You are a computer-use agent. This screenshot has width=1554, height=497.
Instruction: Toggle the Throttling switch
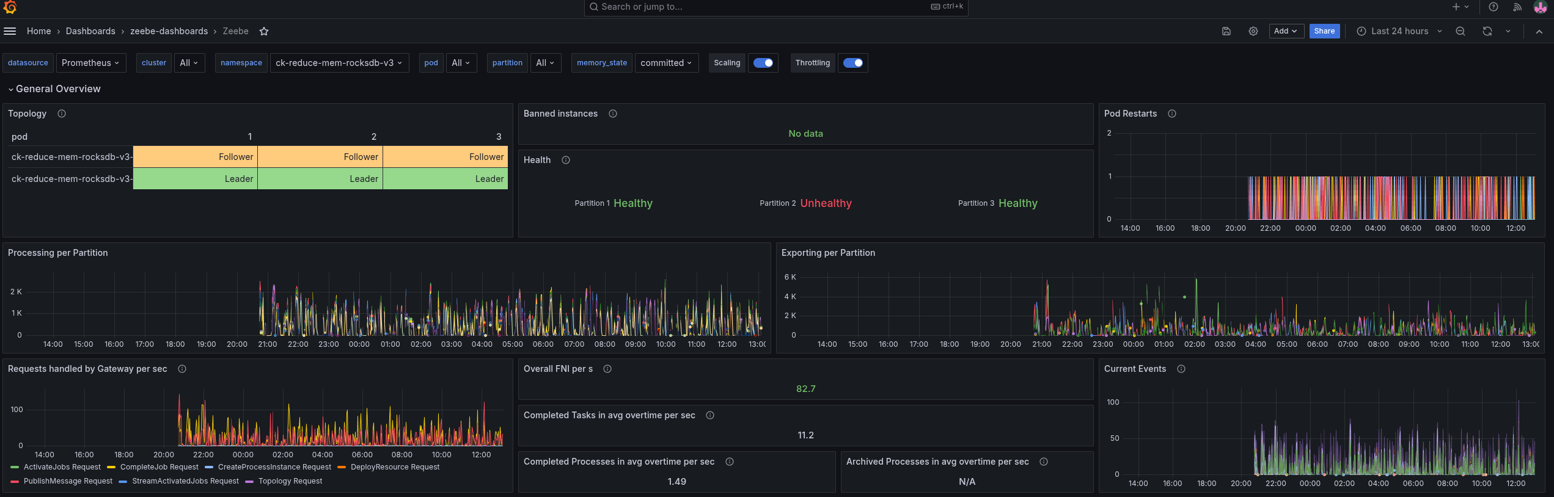pyautogui.click(x=853, y=63)
